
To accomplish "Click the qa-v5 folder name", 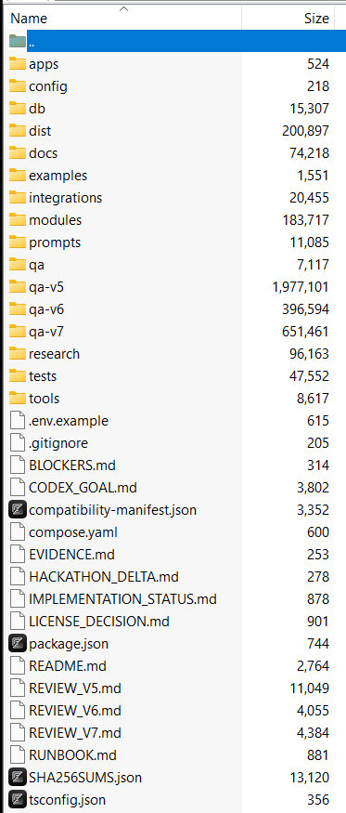I will (x=46, y=287).
